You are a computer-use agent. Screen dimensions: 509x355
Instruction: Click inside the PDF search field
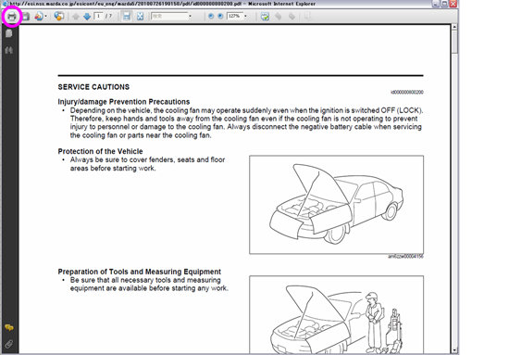(169, 16)
